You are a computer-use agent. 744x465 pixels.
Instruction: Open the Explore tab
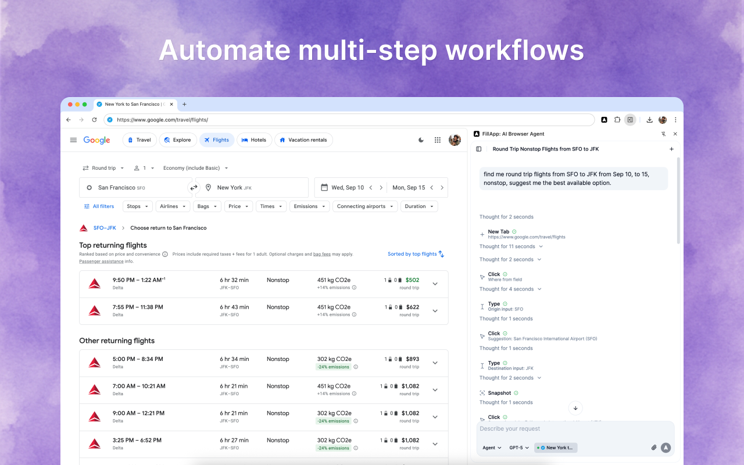click(x=177, y=140)
